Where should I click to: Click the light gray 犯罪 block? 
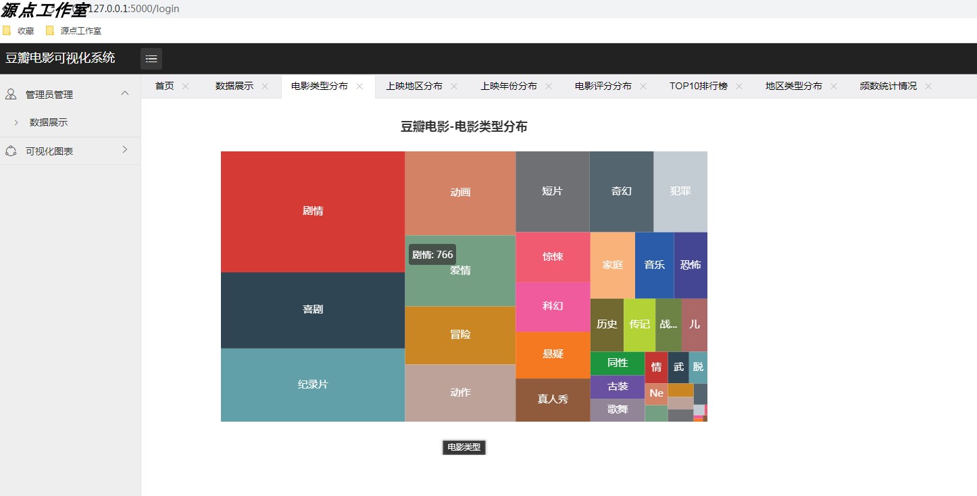[680, 192]
